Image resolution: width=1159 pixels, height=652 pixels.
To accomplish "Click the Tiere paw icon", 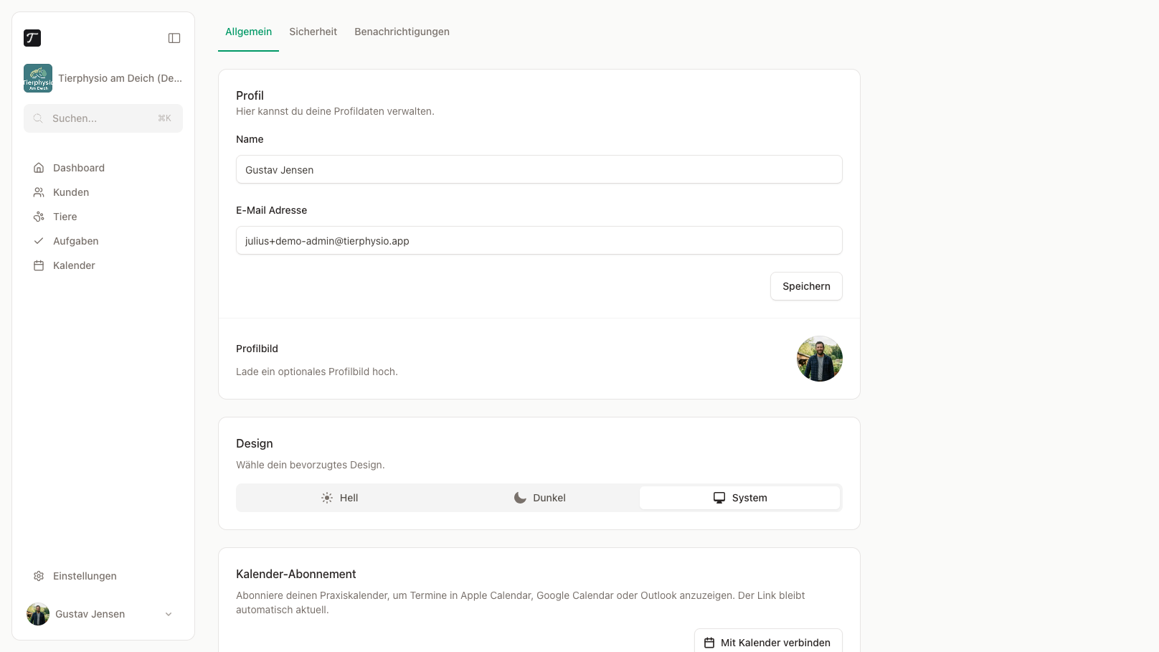I will coord(39,217).
